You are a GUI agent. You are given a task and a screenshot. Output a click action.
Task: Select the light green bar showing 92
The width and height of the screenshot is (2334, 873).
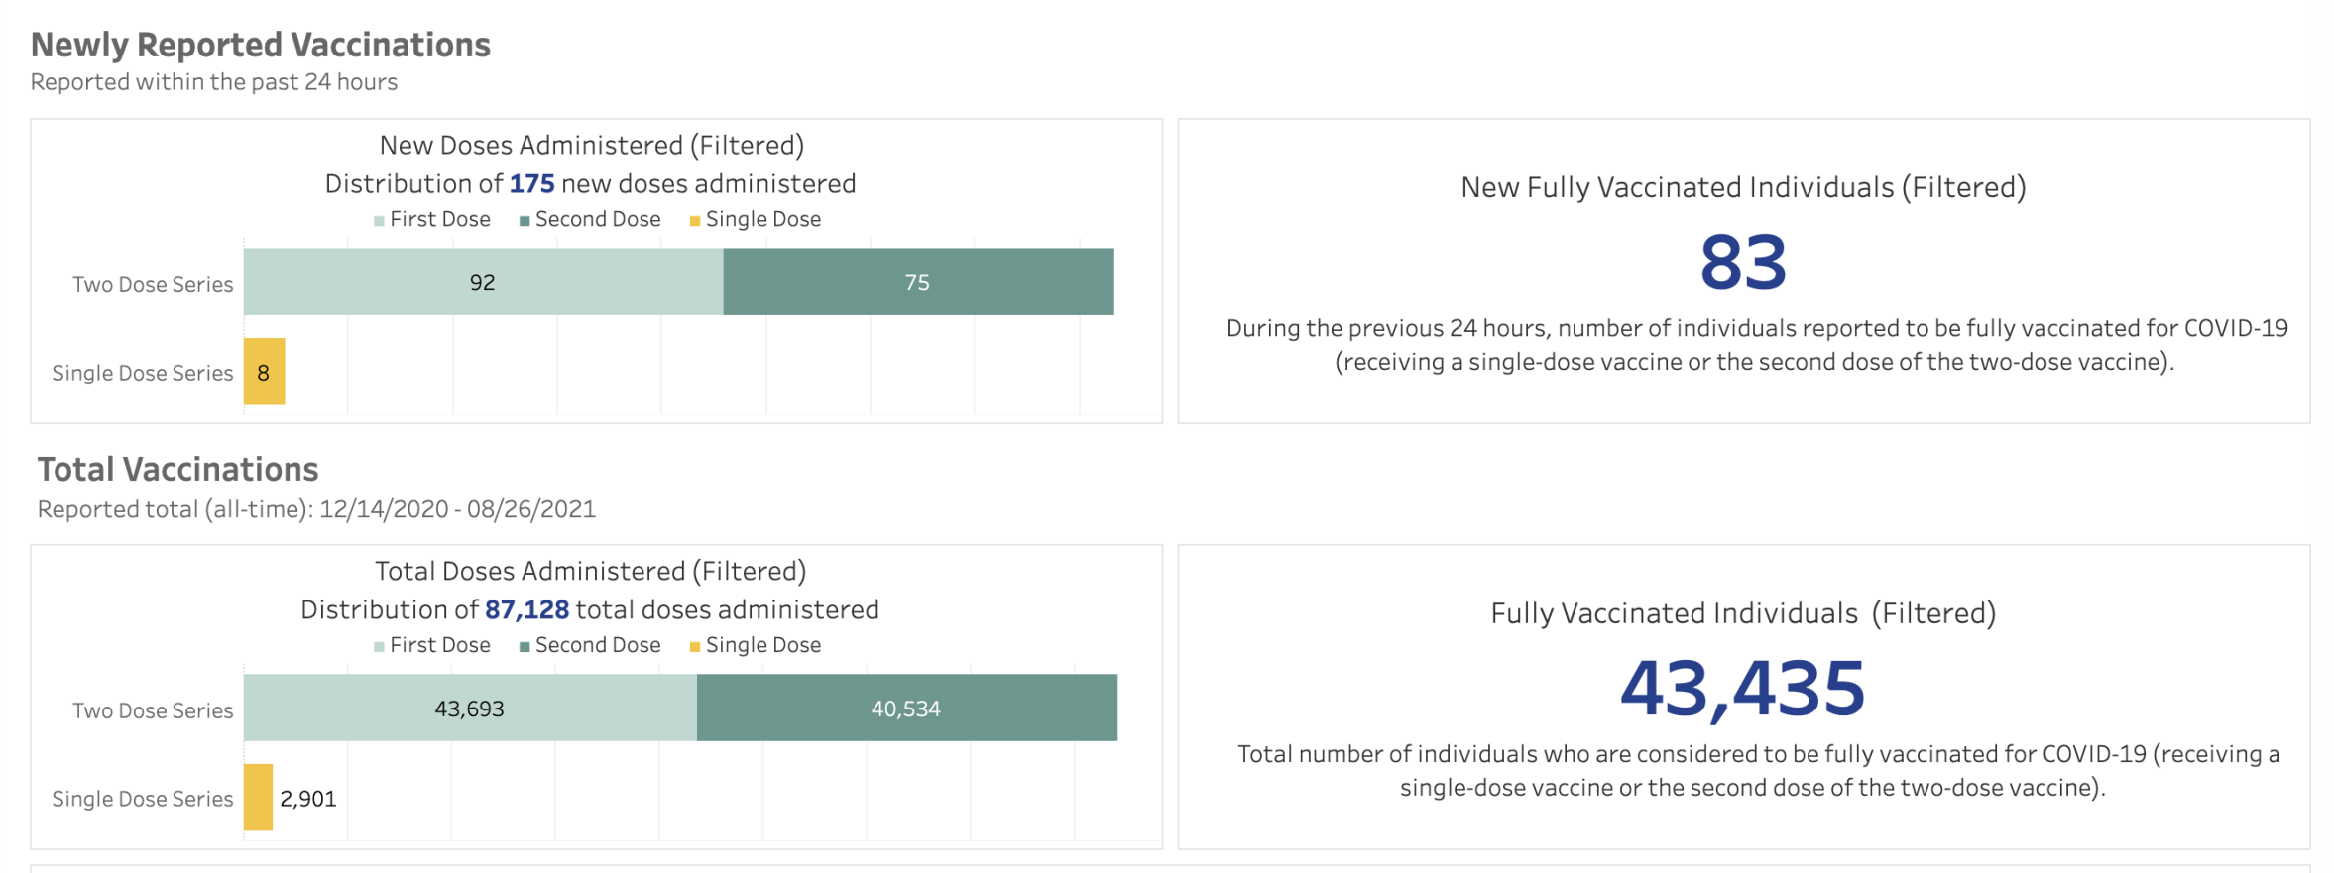click(483, 282)
